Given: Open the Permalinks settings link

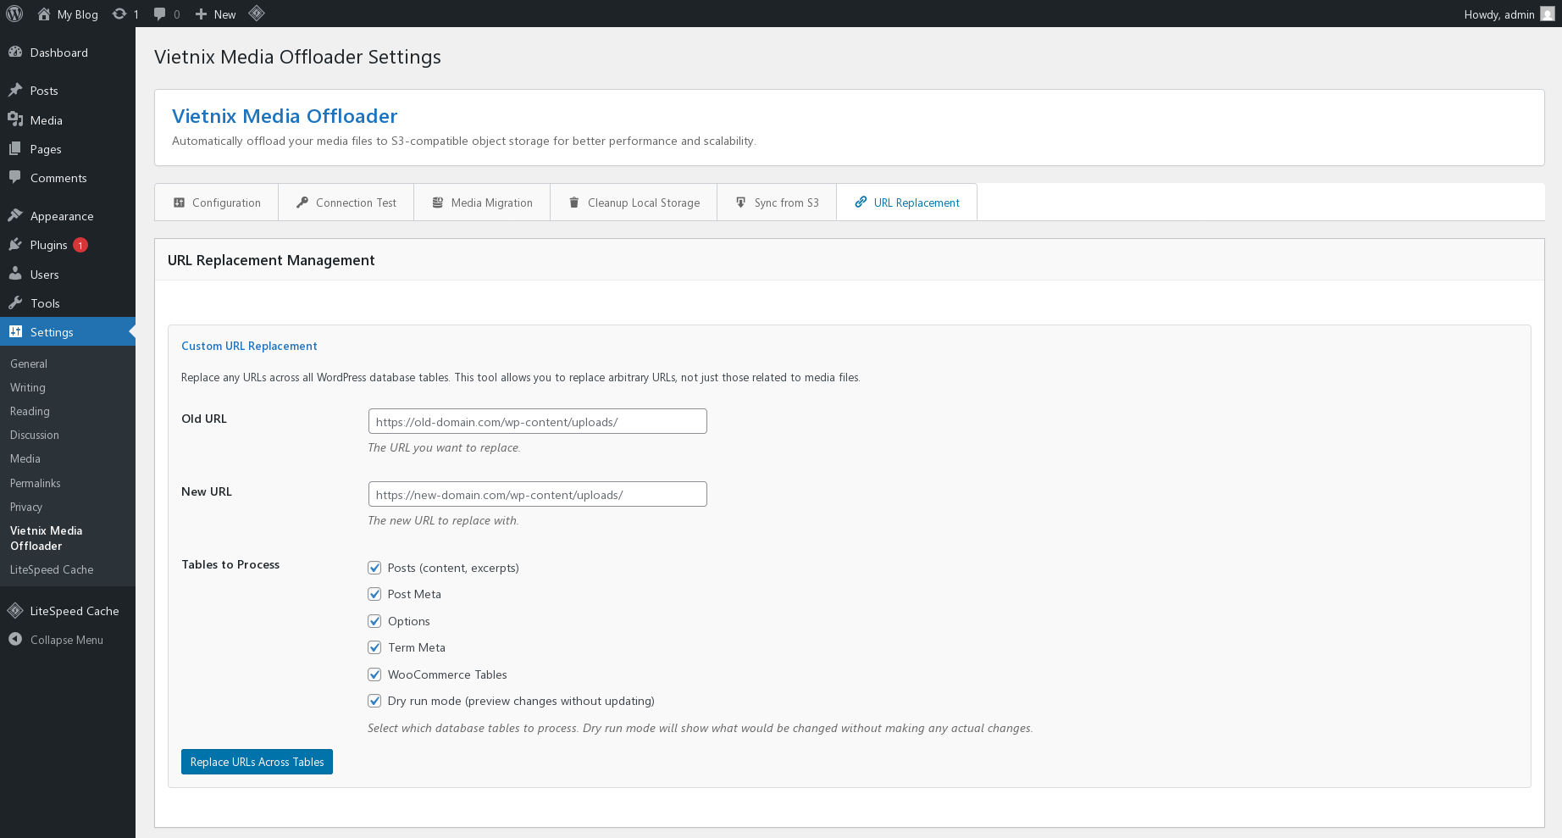Looking at the screenshot, I should (35, 483).
